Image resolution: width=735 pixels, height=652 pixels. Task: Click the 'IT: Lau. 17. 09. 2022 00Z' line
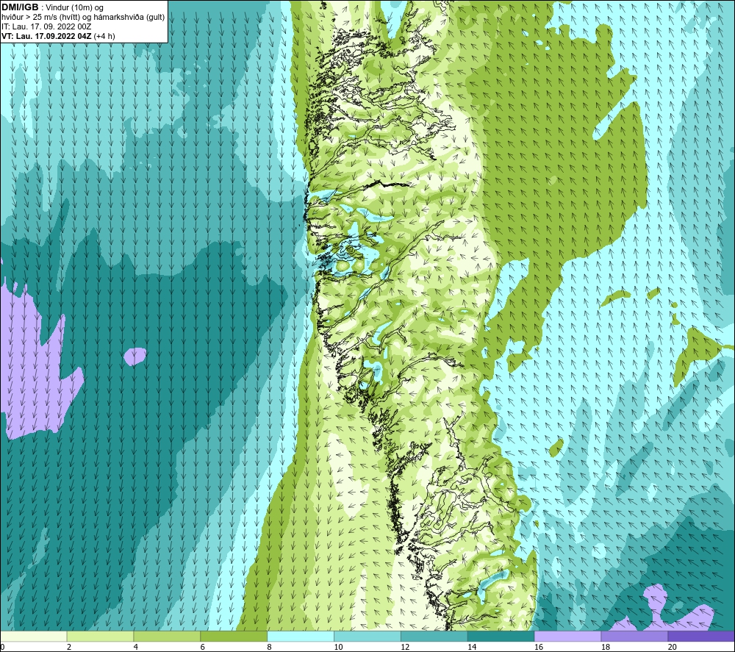(46, 26)
